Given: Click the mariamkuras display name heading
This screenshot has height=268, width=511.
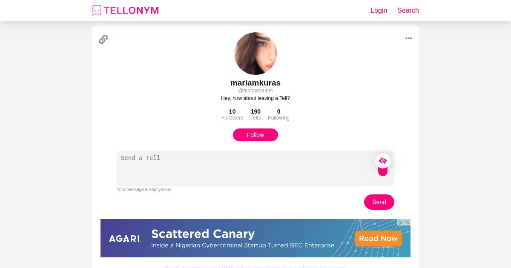Looking at the screenshot, I should [x=255, y=83].
